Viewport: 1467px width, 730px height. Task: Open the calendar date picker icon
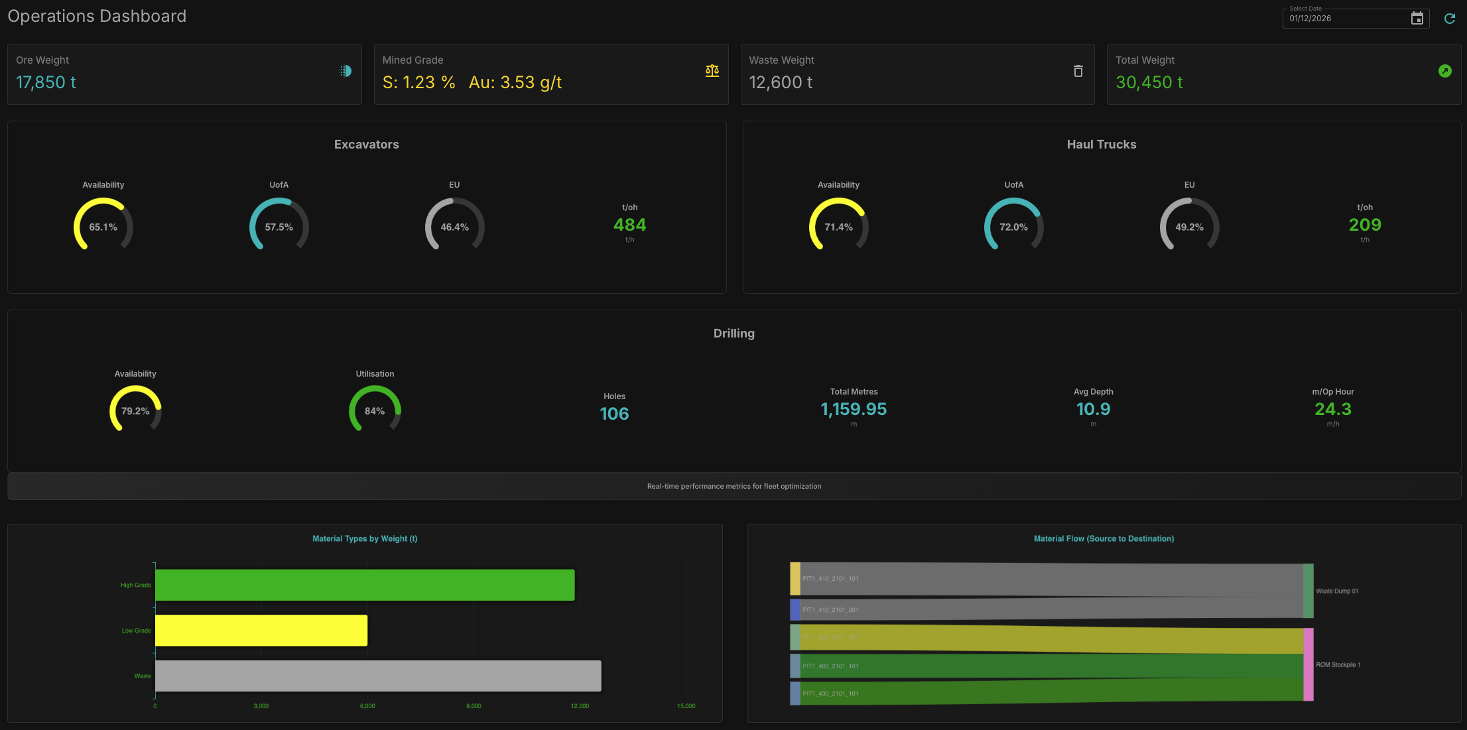[x=1417, y=19]
